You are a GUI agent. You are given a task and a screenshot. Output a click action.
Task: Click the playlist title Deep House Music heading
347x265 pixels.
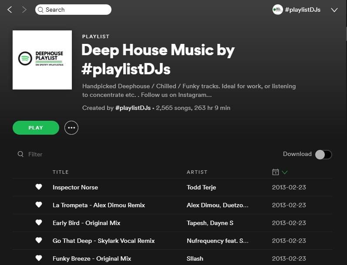pos(158,60)
